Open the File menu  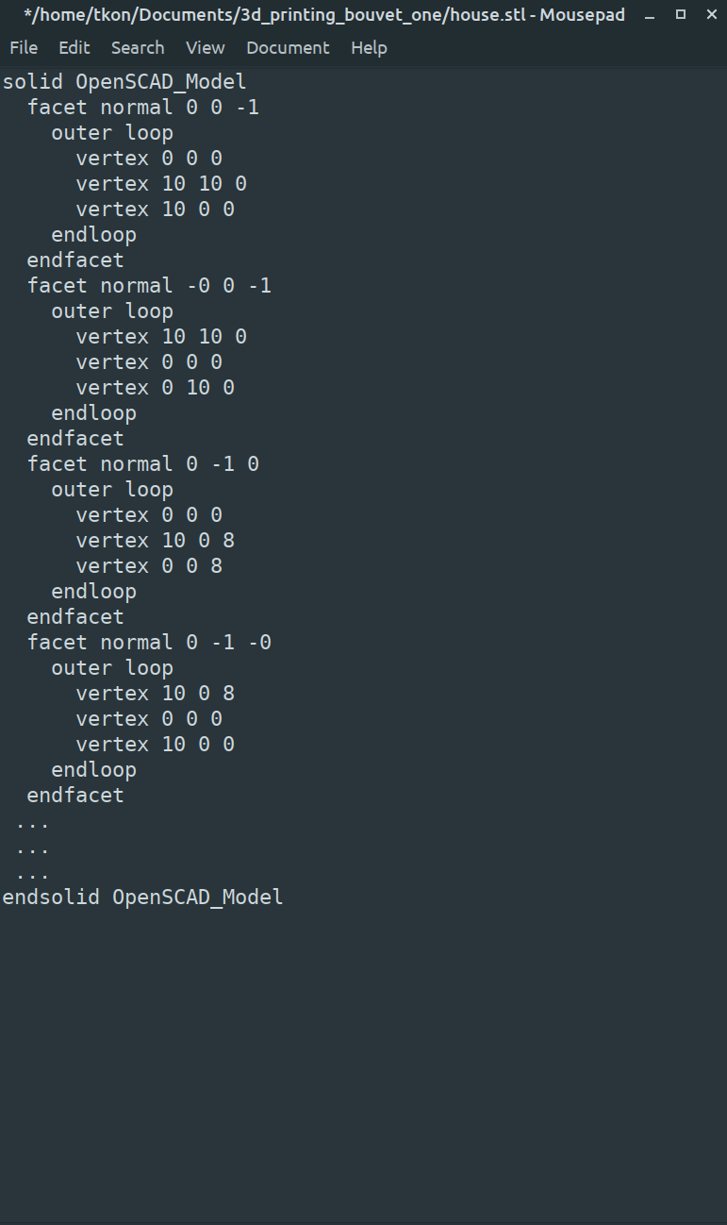coord(24,48)
